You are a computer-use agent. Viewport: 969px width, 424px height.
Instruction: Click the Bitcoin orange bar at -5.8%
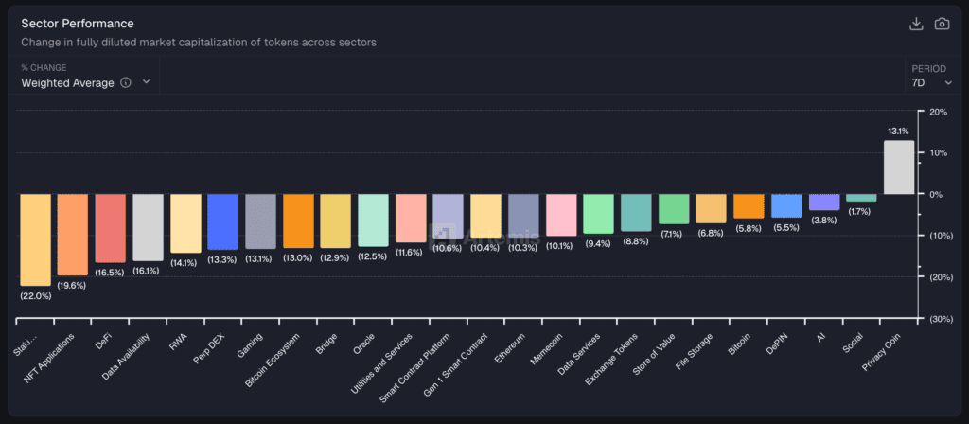[x=749, y=206]
